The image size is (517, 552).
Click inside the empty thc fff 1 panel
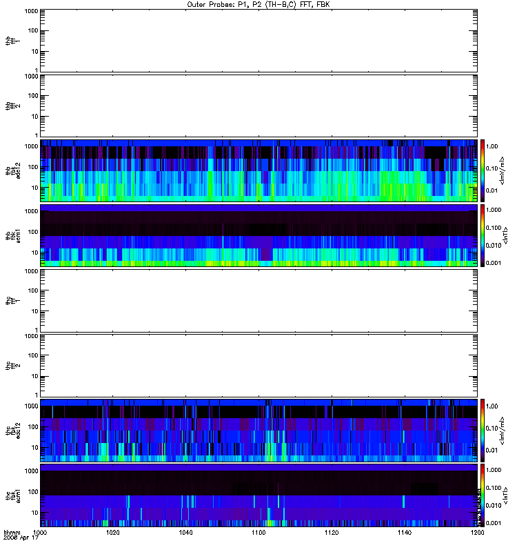(x=259, y=300)
